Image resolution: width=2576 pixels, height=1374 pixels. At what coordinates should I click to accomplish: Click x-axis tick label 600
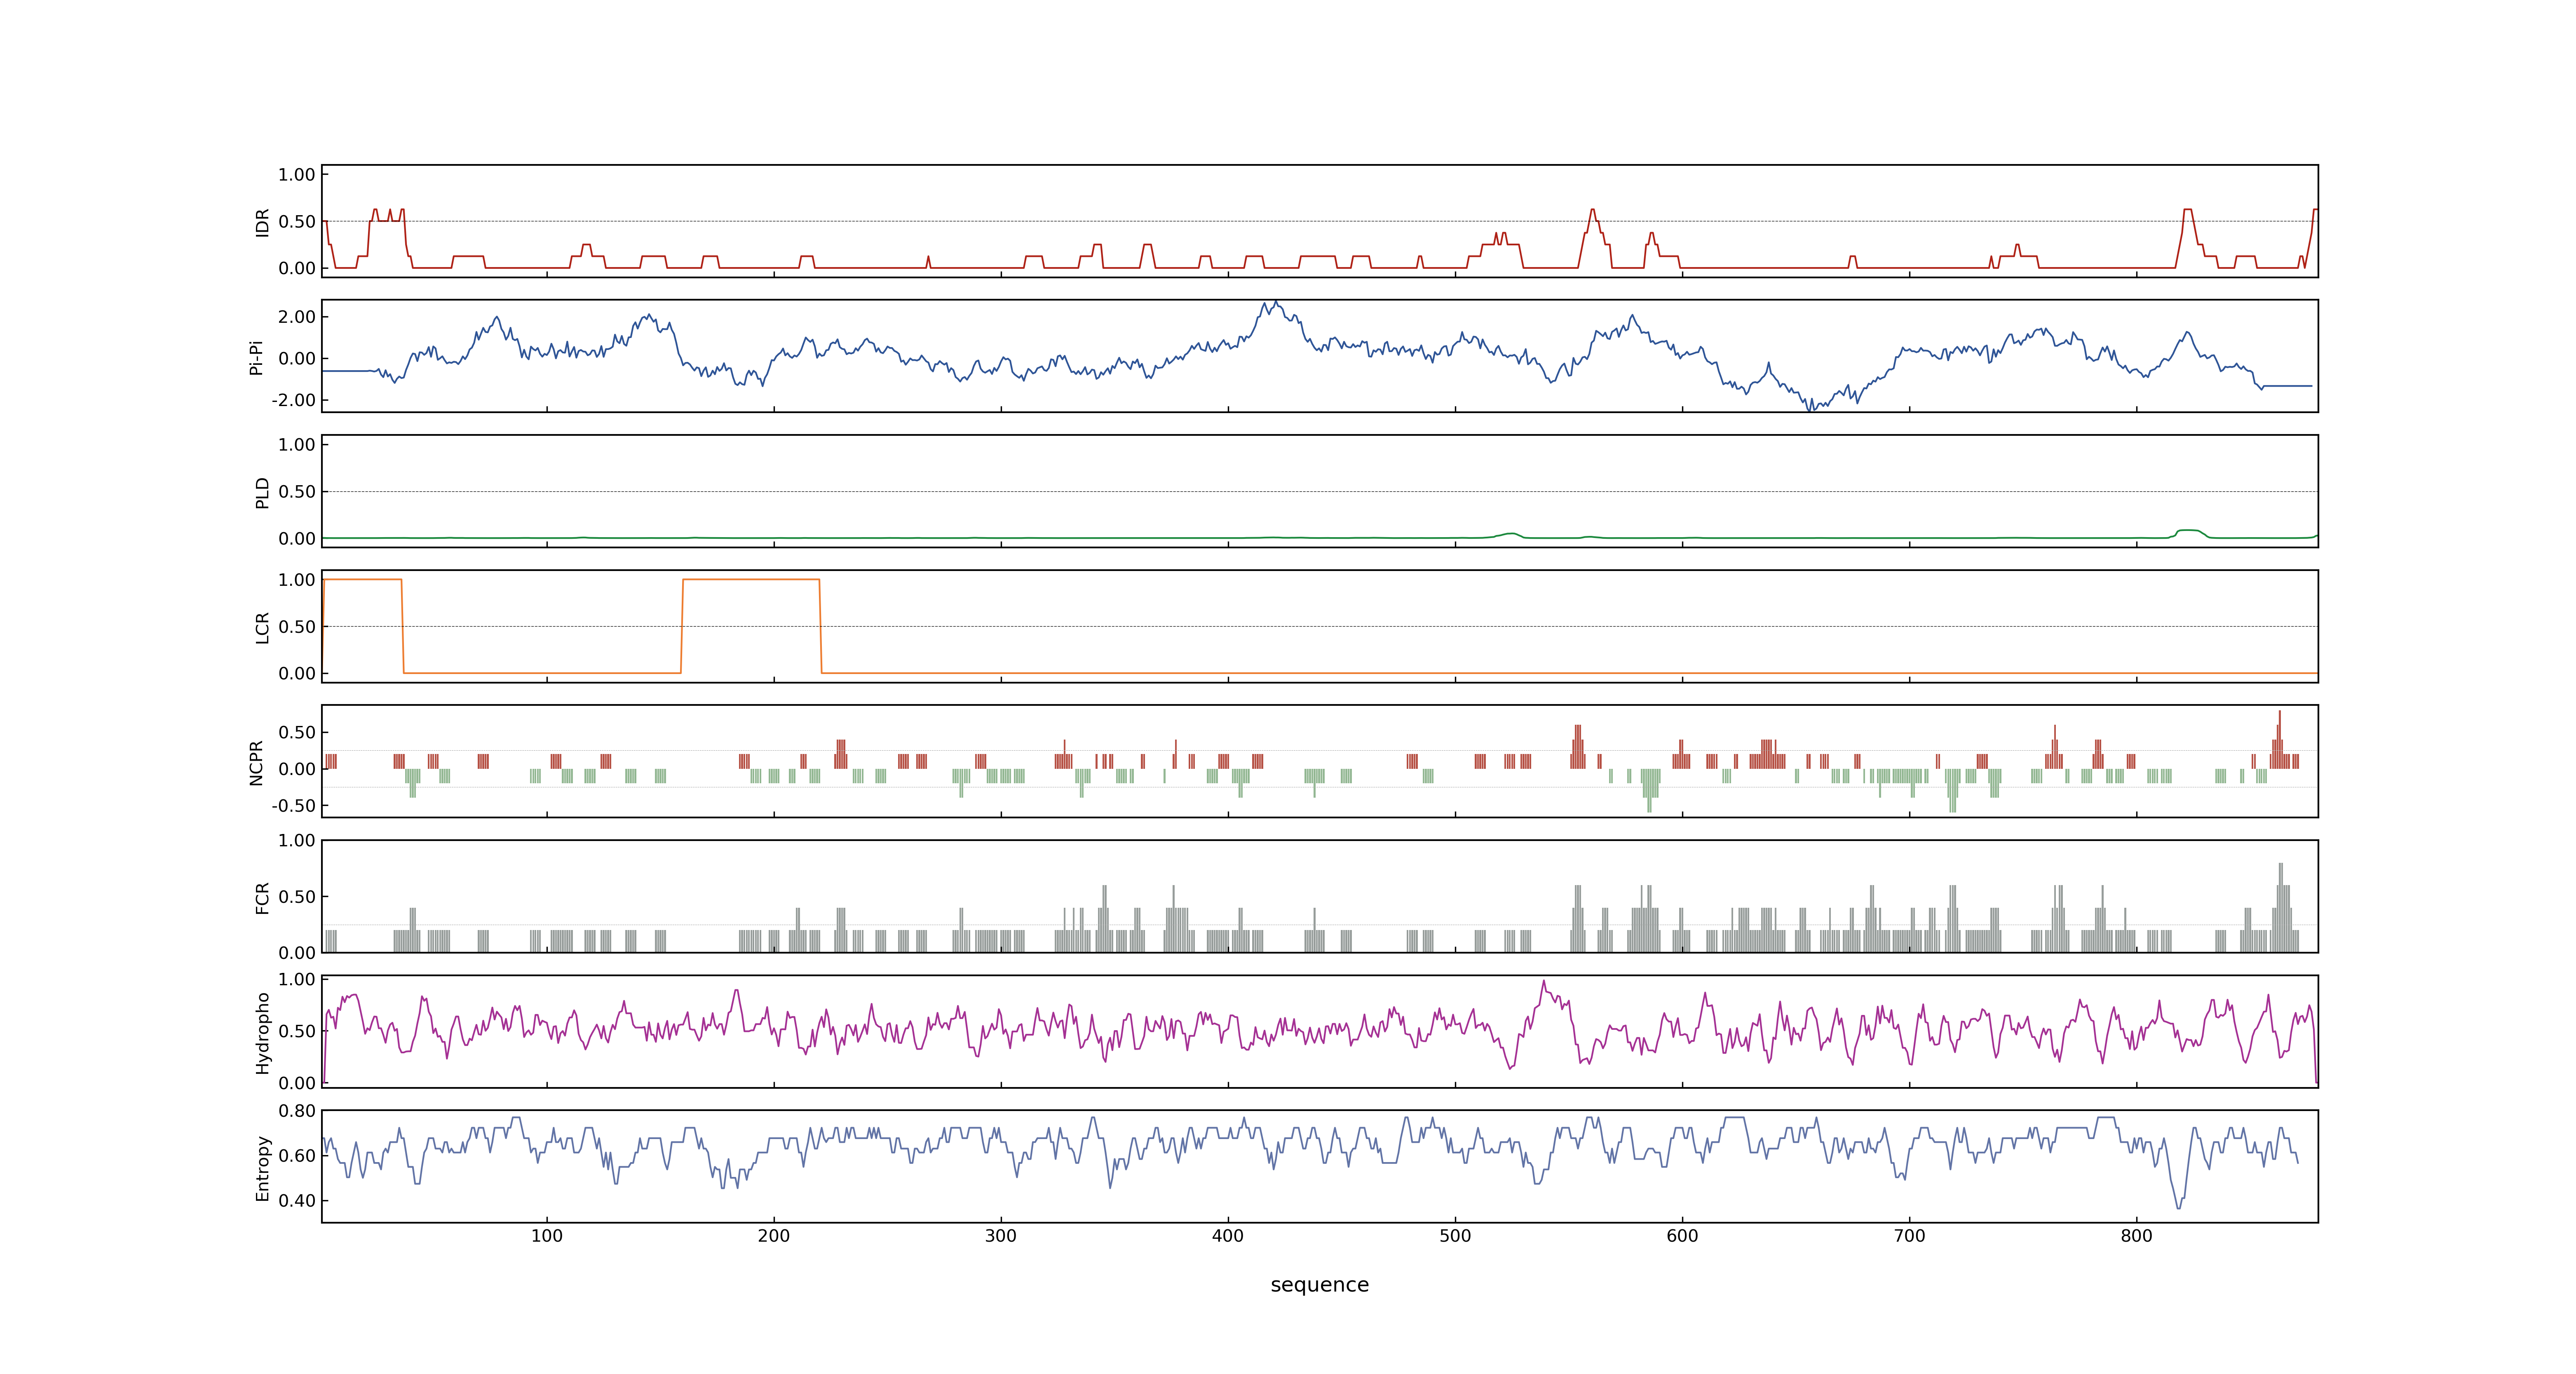pos(1682,1236)
